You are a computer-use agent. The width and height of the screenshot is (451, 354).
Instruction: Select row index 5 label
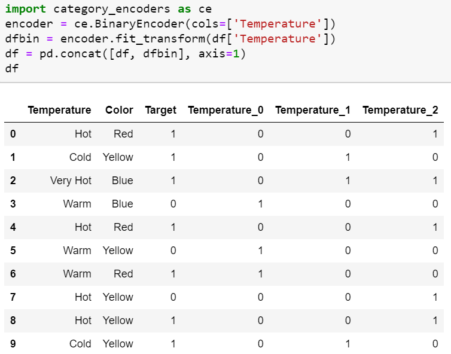click(x=13, y=251)
